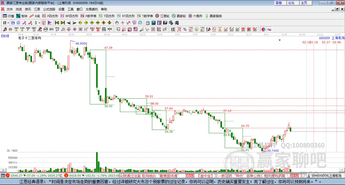This screenshot has height=185, width=345.
Task: Click the SH600009,上海机场 status bar entry
Action: [x=326, y=176]
